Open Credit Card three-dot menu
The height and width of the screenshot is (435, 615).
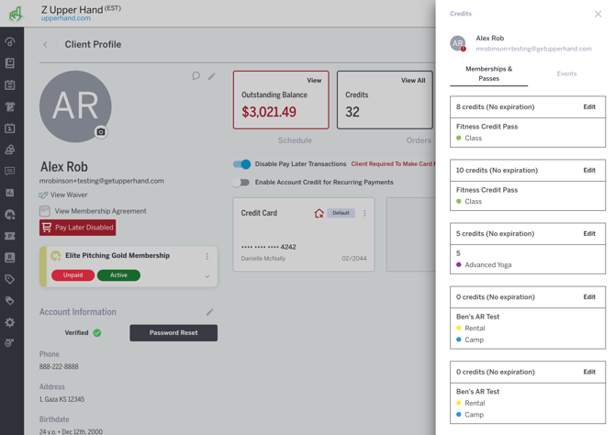[364, 213]
